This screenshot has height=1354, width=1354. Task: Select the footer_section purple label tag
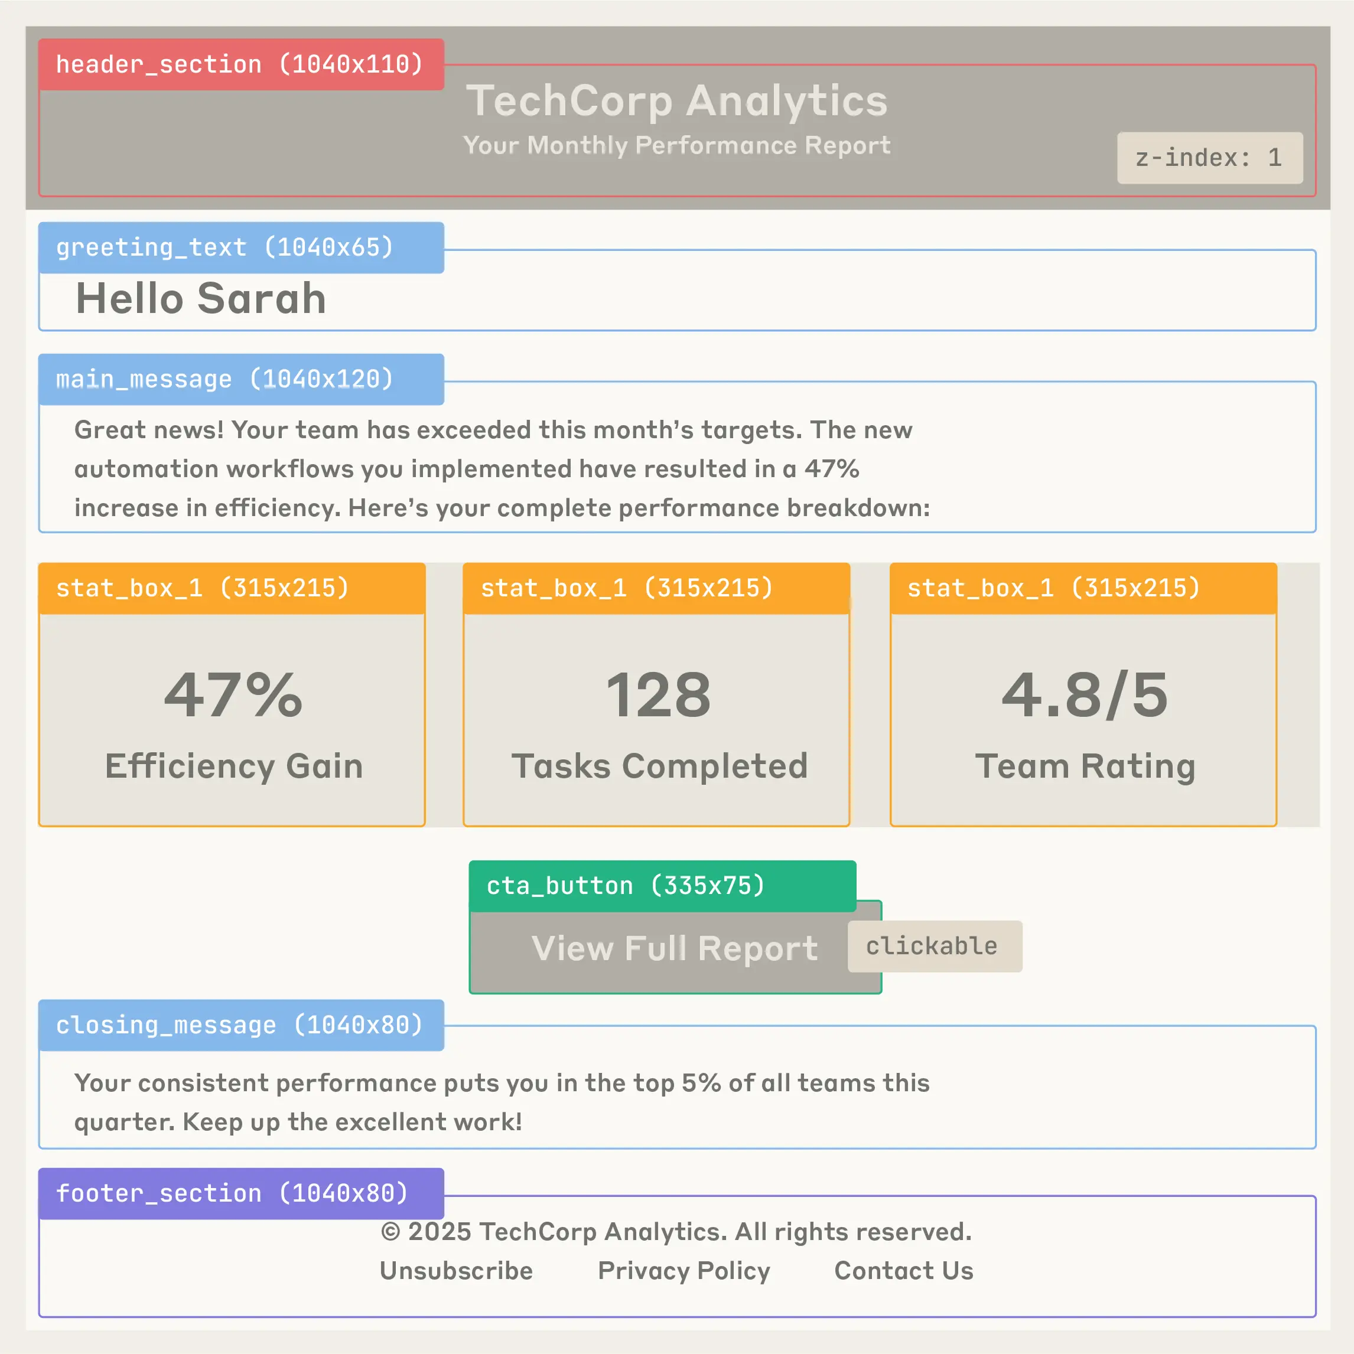[240, 1193]
